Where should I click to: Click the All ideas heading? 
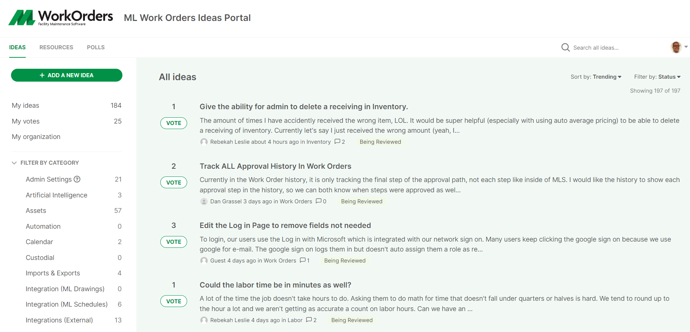pos(178,77)
